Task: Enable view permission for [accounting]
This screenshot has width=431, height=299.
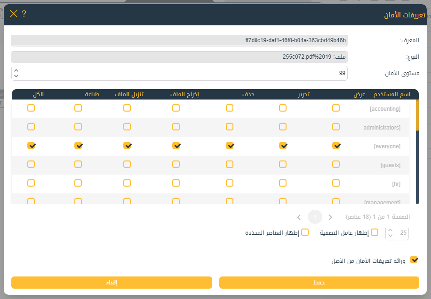Action: pyautogui.click(x=335, y=108)
